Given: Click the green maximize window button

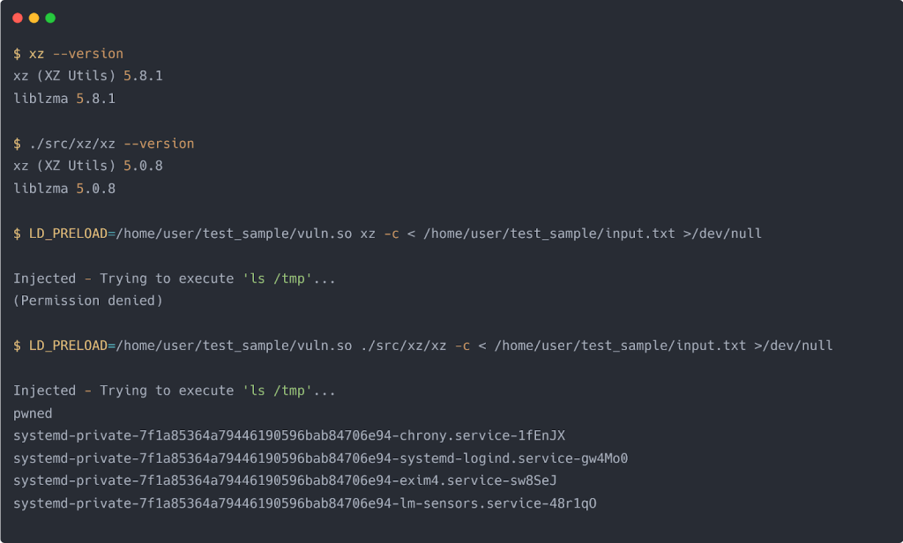Looking at the screenshot, I should [x=50, y=18].
